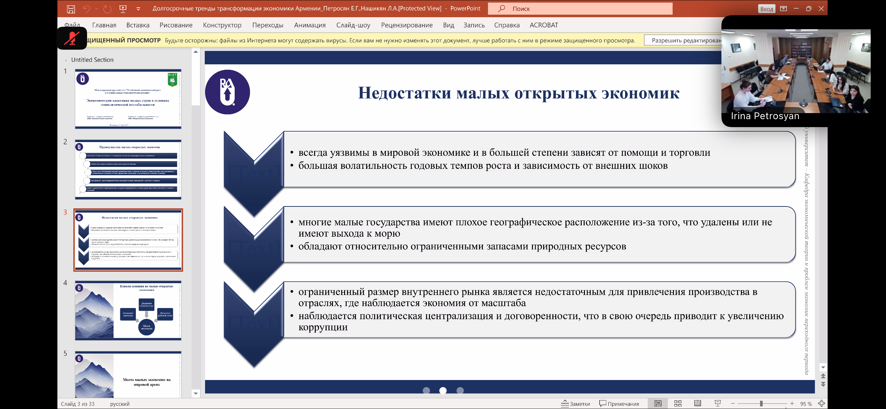Select slide 5 thumbnail Место малых экономик
Screen dimensions: 886x409
click(x=128, y=374)
